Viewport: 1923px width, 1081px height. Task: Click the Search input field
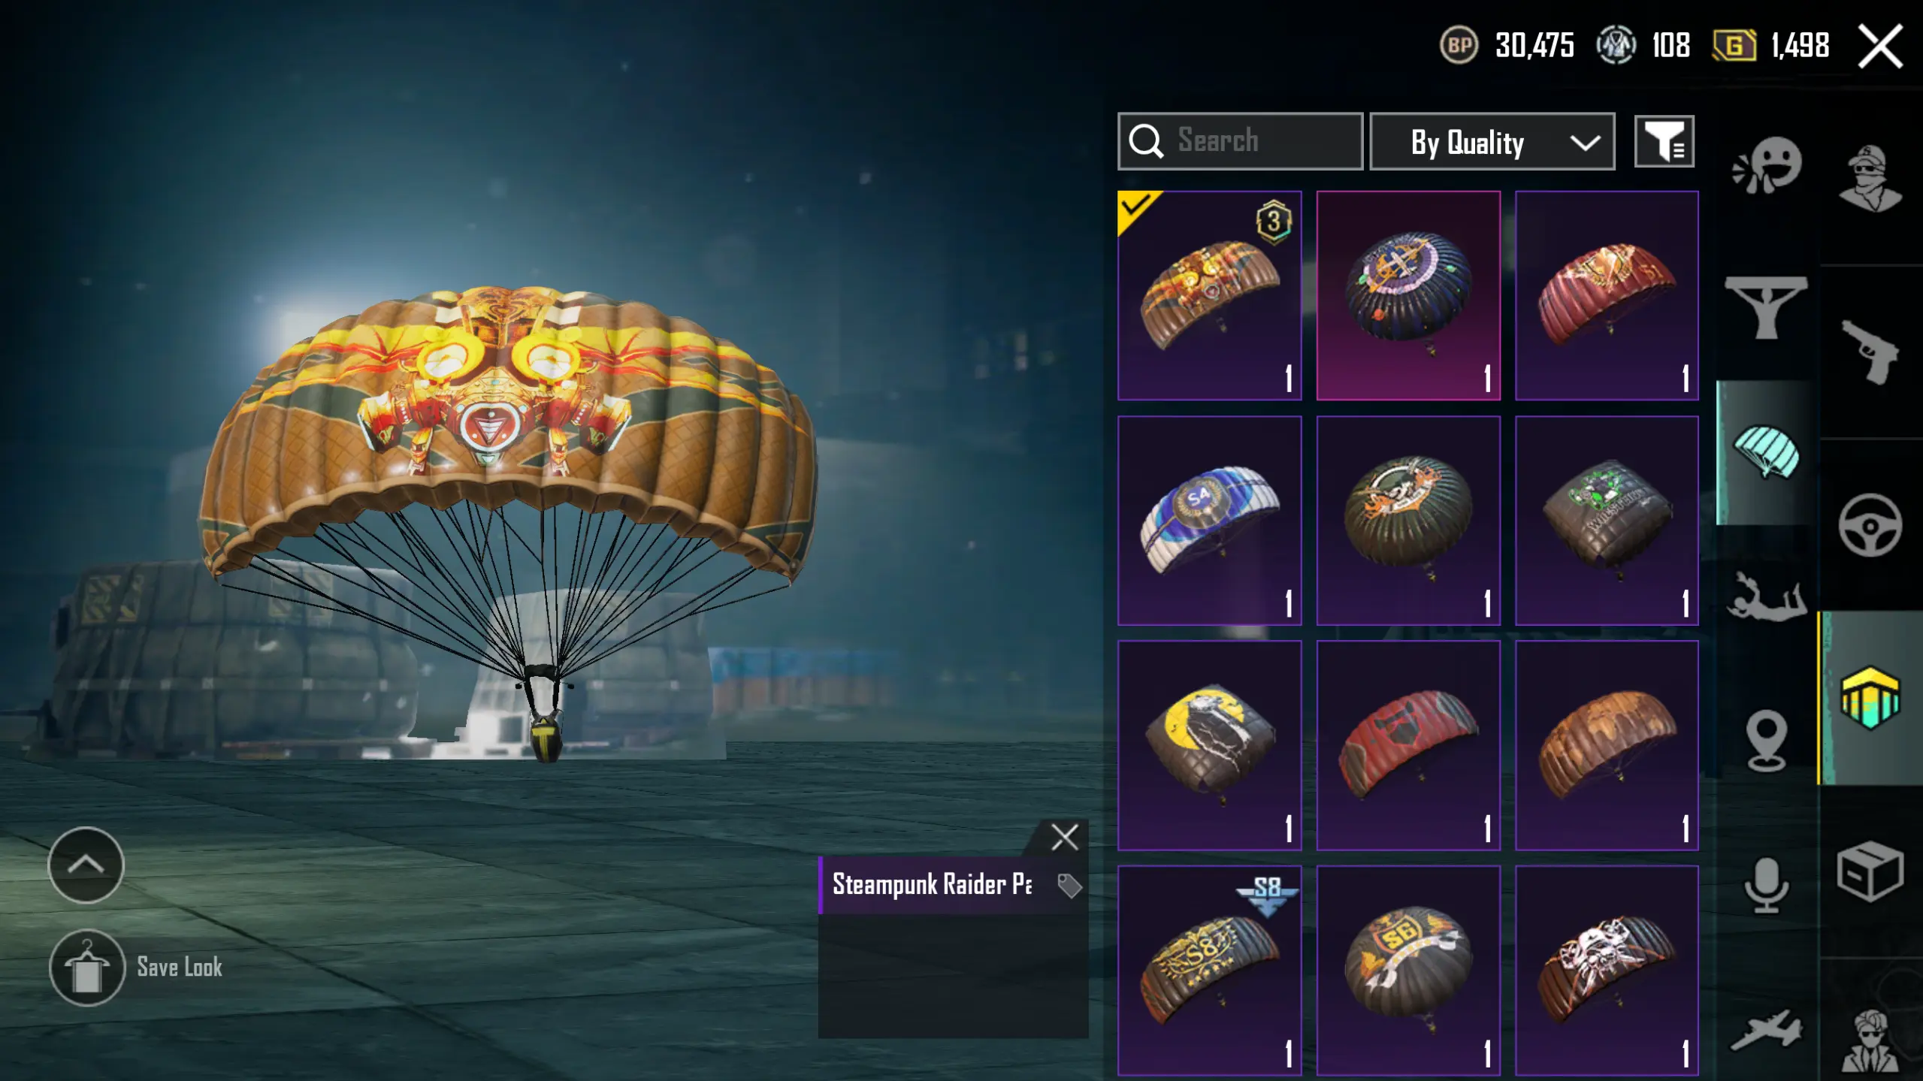(x=1241, y=141)
